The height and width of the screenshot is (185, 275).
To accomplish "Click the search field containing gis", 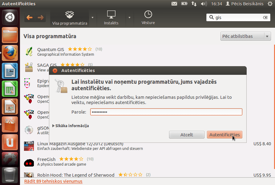I will click(238, 18).
